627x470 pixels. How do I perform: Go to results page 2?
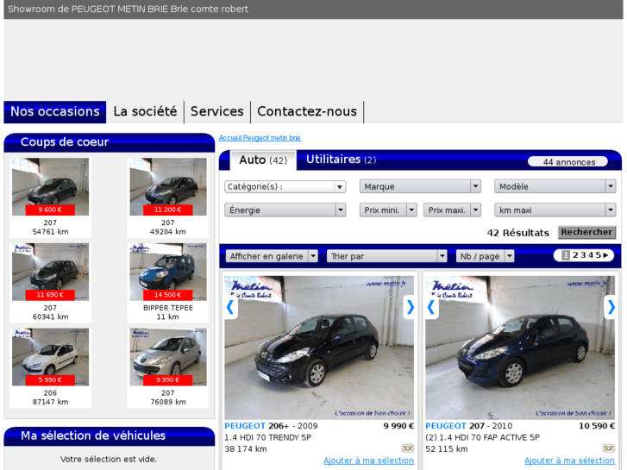(575, 255)
